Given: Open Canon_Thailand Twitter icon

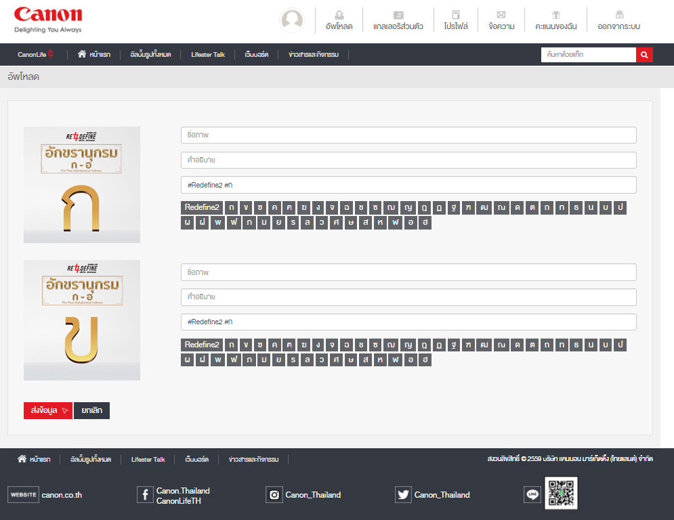Looking at the screenshot, I should coord(403,495).
